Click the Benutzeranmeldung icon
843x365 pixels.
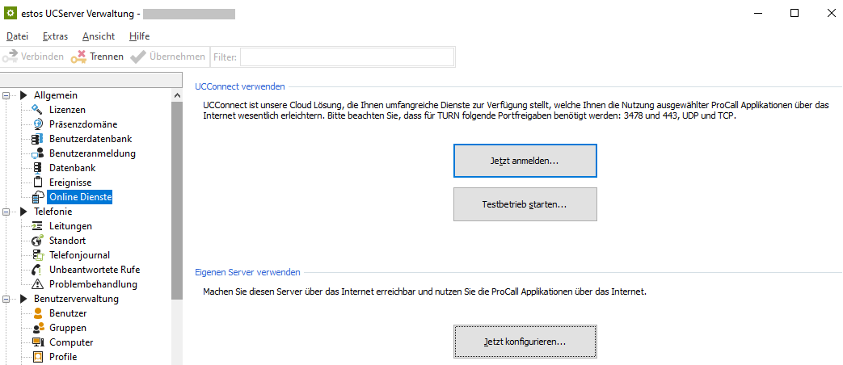(38, 153)
